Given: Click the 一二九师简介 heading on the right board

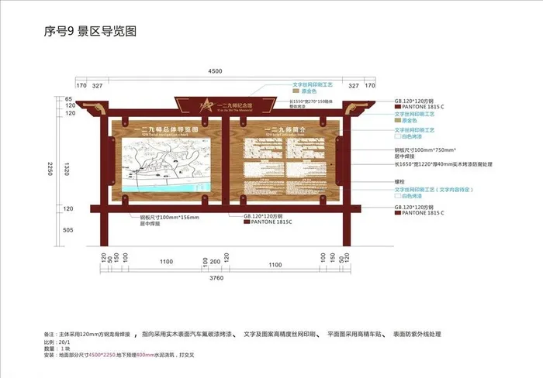Looking at the screenshot, I should 282,129.
